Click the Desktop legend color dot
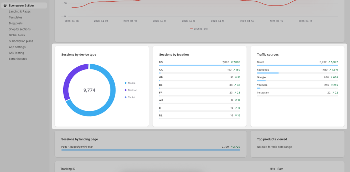 coord(125,90)
